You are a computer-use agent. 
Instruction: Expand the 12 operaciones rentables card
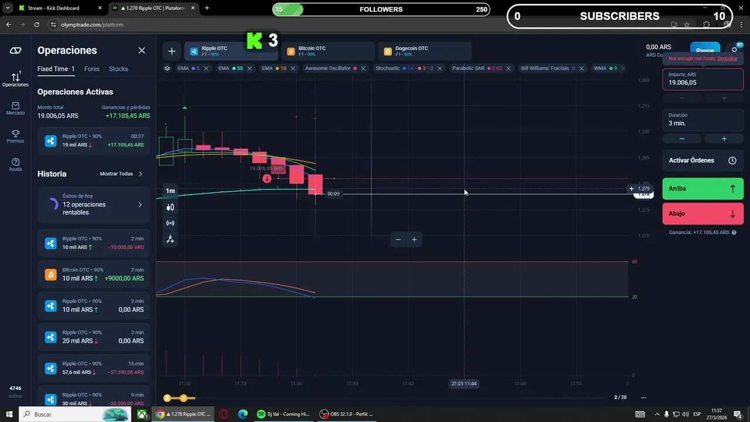coord(94,205)
